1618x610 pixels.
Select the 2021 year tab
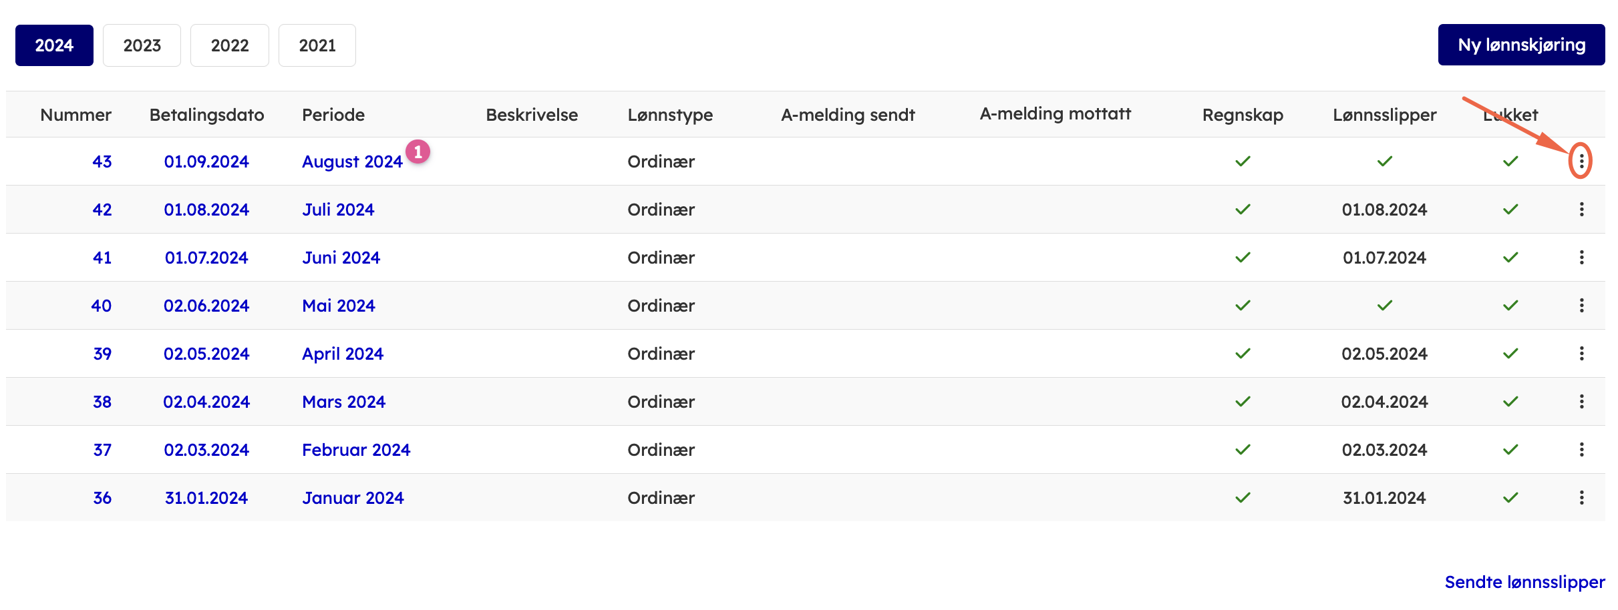coord(317,45)
